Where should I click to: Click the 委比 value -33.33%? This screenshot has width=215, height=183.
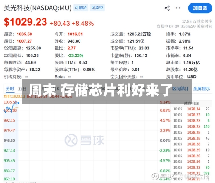pyautogui.click(x=75, y=55)
